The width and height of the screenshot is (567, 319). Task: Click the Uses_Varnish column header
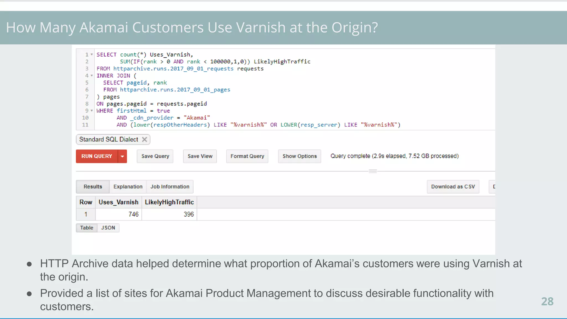coord(118,202)
